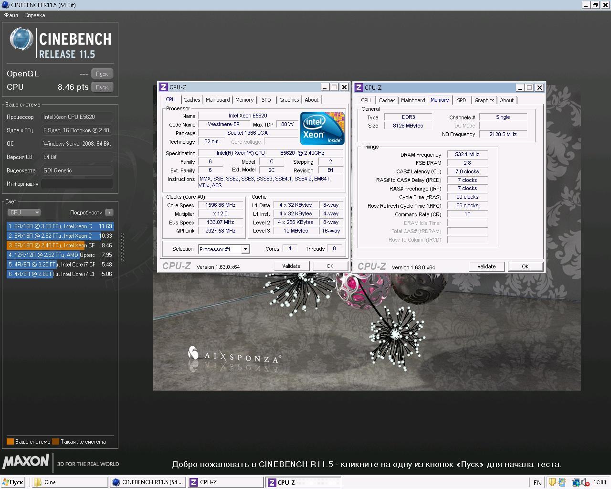Click the taskbar clock showing 17:08

click(600, 482)
